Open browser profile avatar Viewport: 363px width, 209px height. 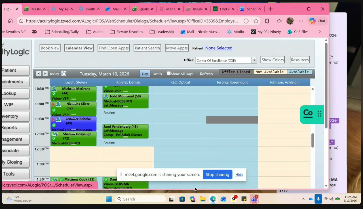click(x=290, y=21)
